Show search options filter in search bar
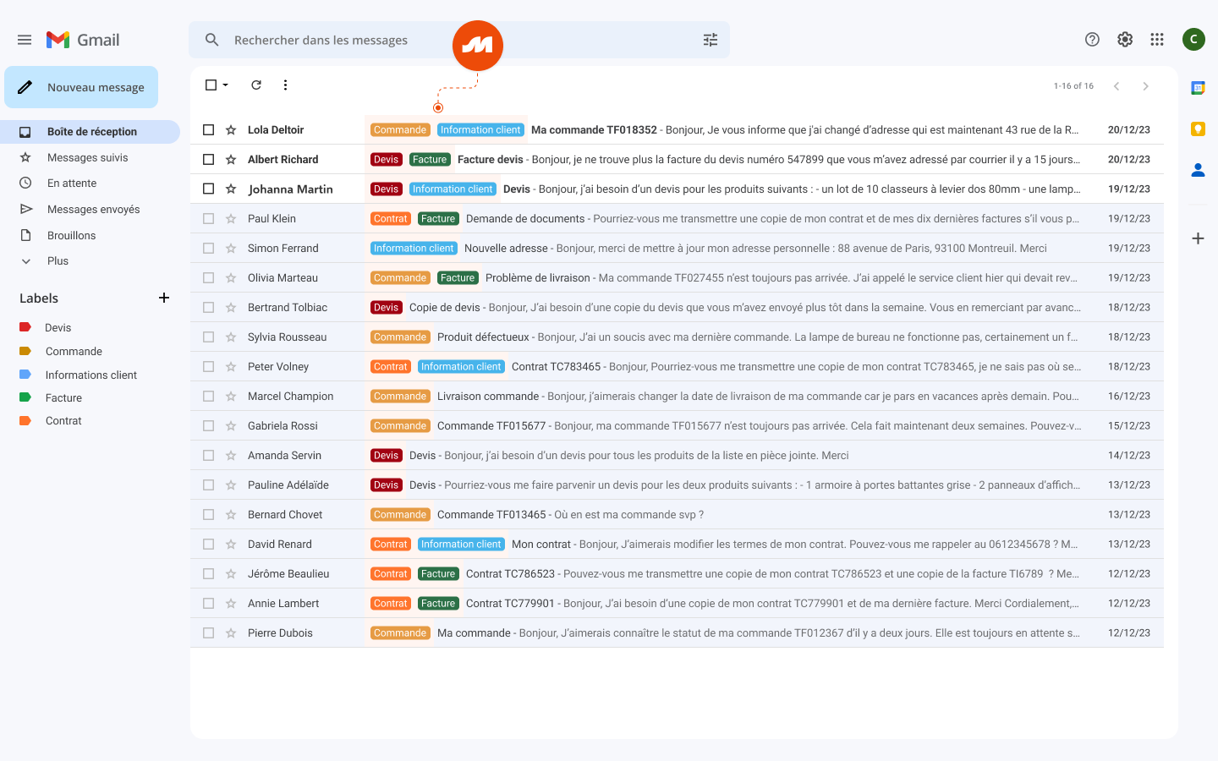 coord(710,40)
